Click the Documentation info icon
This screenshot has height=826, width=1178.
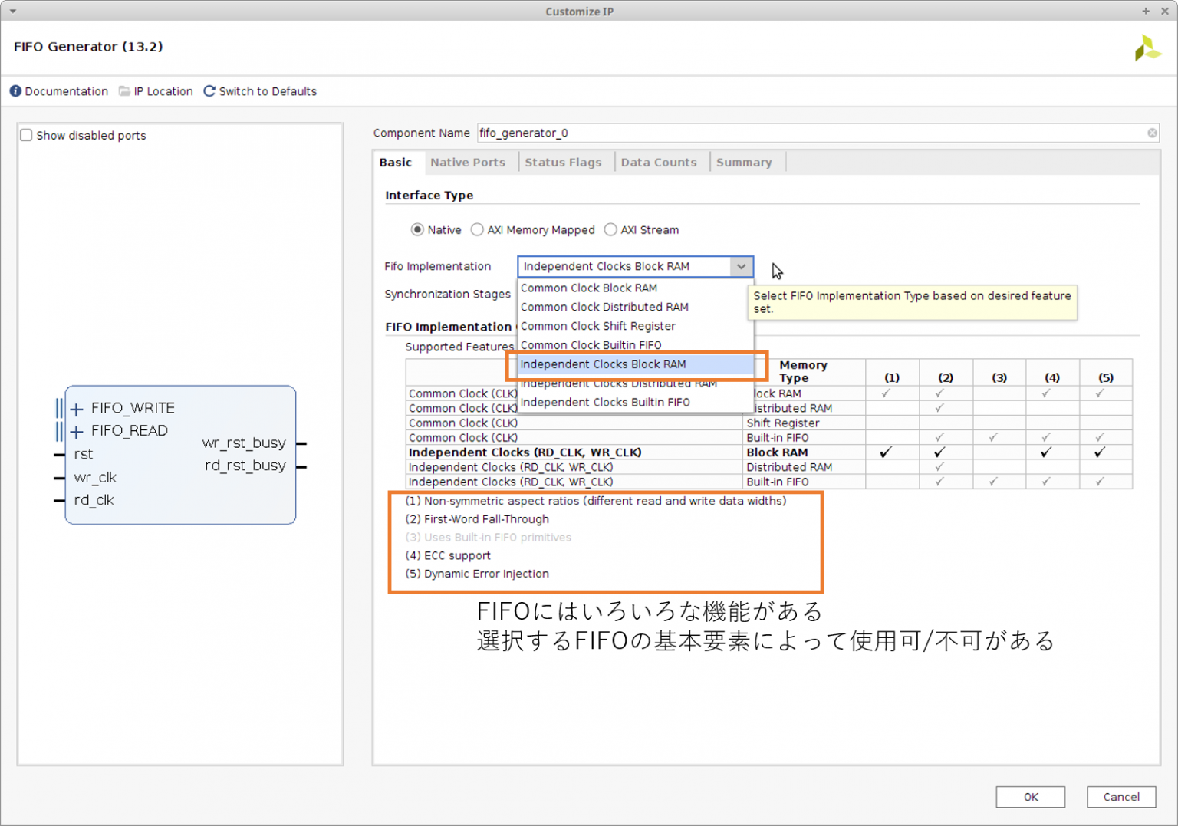[x=15, y=91]
